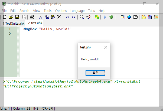Click the blue cube toolbar icon
This screenshot has height=111, width=163.
(129, 17)
